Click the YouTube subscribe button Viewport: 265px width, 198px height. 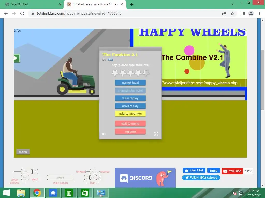point(232,171)
